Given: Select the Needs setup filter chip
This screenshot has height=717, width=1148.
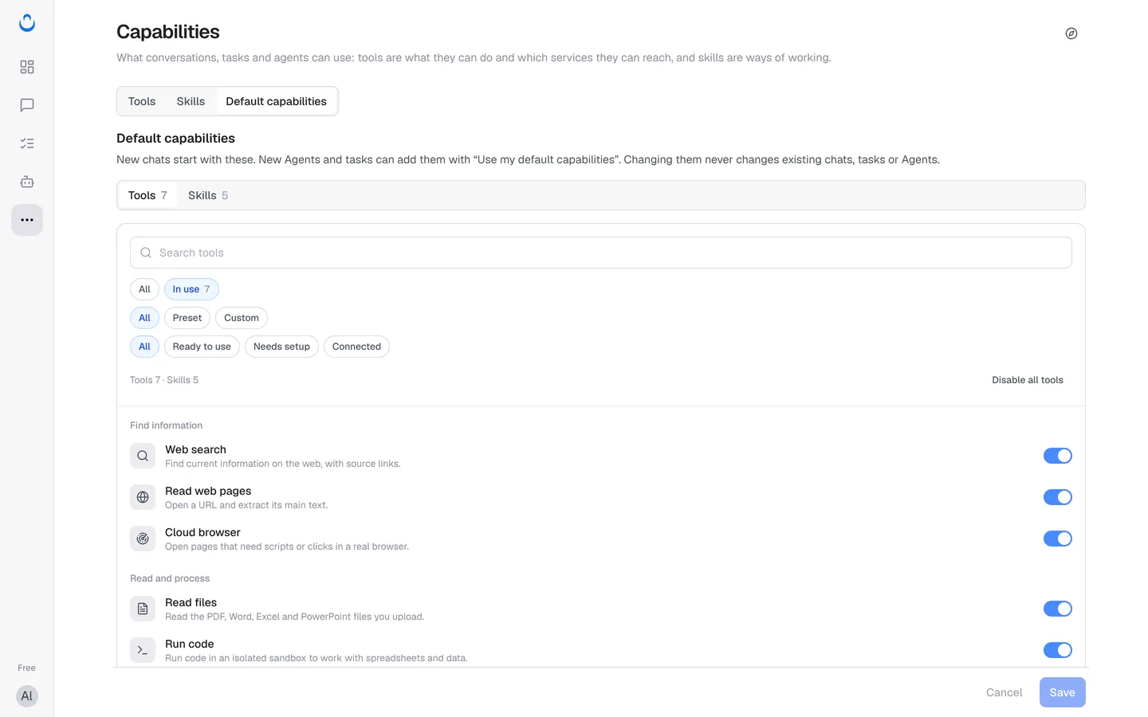Looking at the screenshot, I should (x=281, y=347).
